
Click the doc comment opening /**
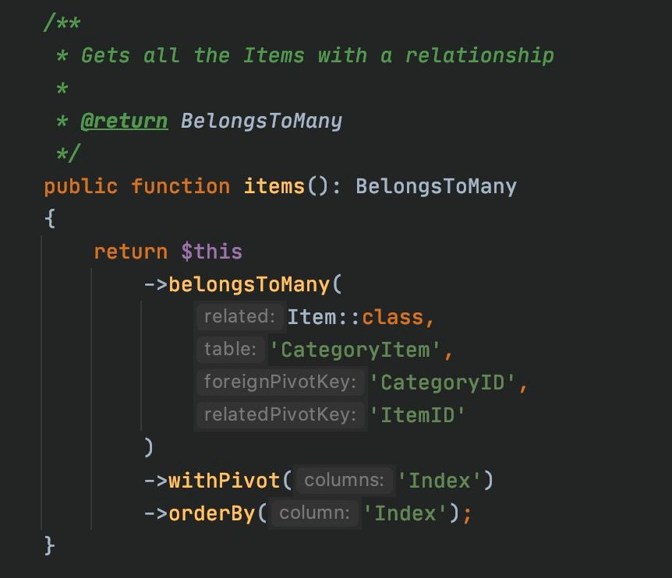pos(62,23)
